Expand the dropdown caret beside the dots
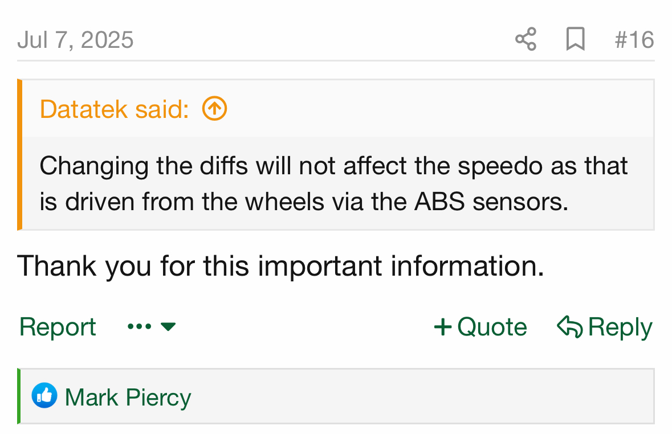 tap(168, 327)
